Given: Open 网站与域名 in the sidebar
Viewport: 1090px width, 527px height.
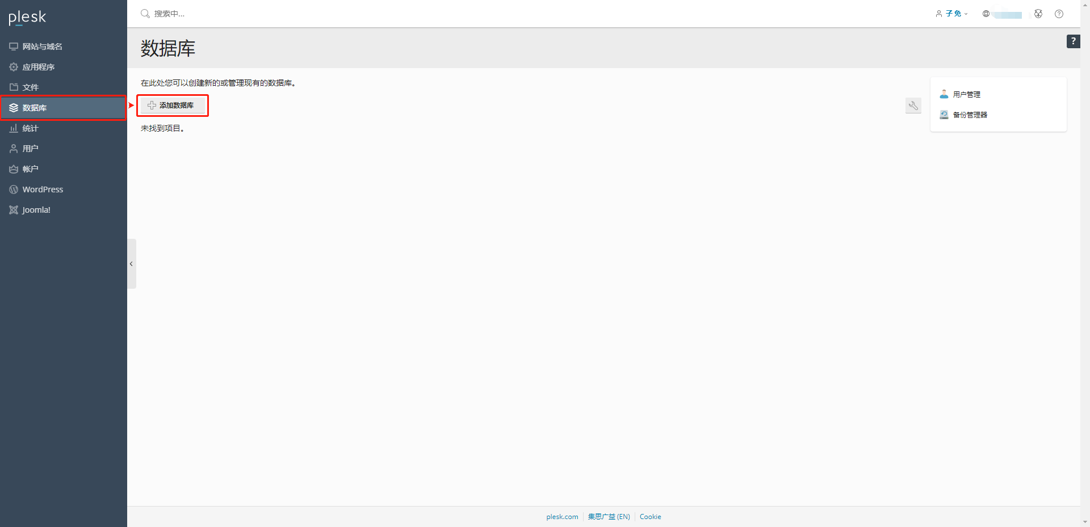Looking at the screenshot, I should point(64,47).
